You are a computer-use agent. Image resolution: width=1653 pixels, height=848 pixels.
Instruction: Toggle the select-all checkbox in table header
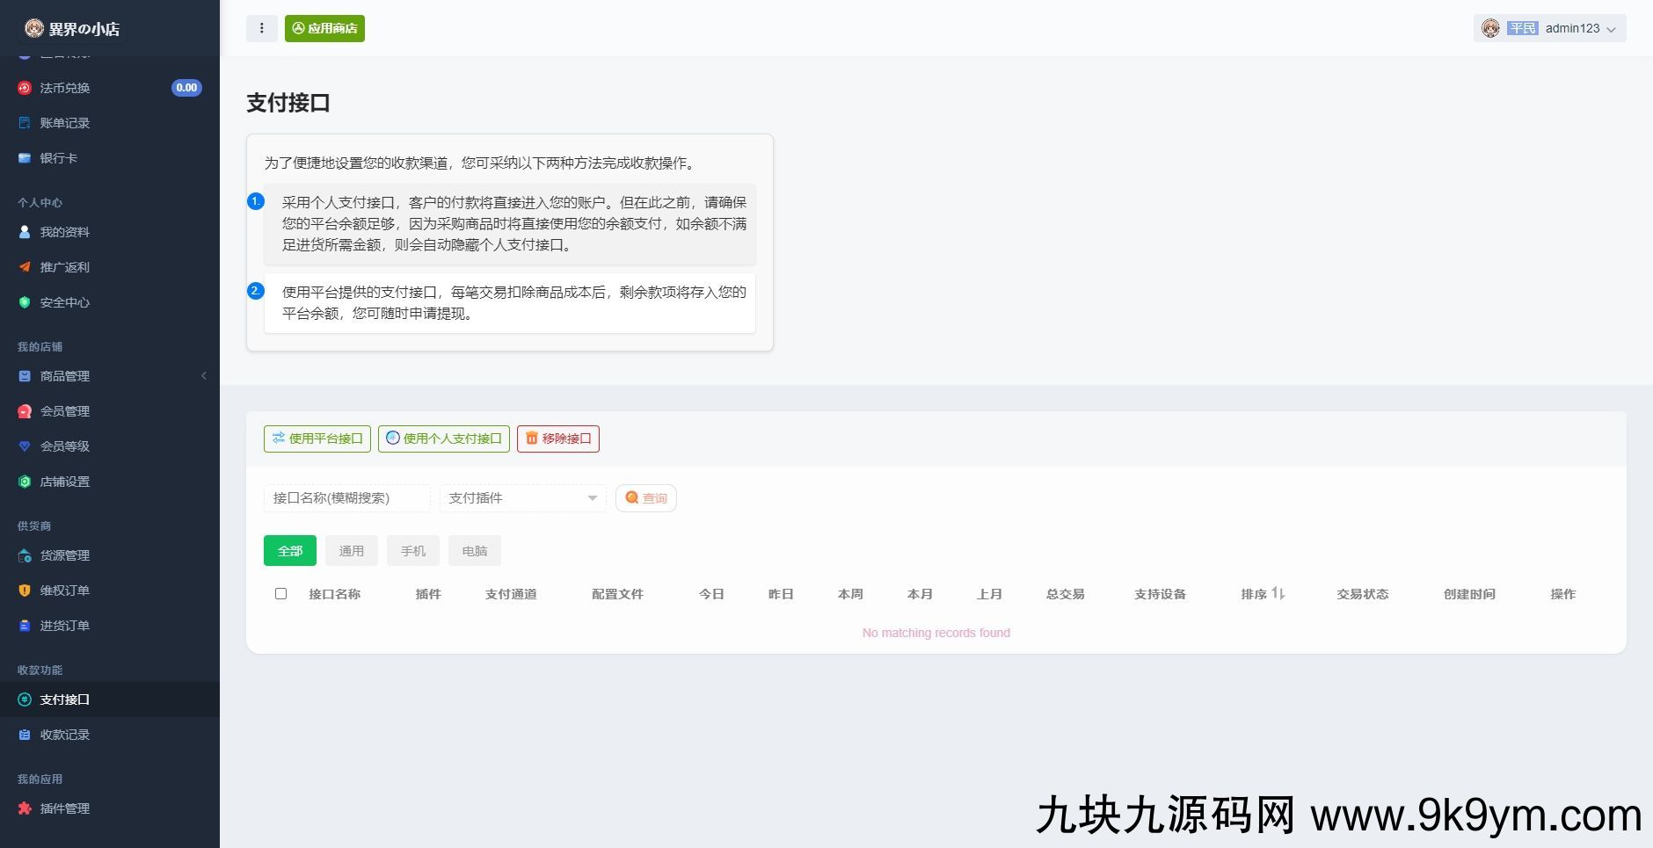[x=280, y=594]
